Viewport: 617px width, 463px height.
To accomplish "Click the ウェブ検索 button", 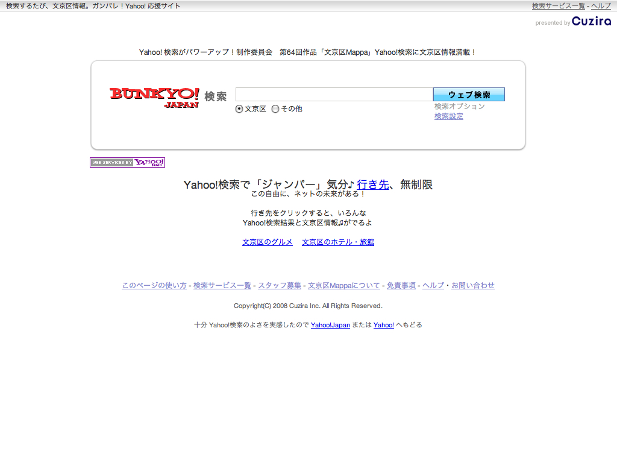I will click(469, 95).
